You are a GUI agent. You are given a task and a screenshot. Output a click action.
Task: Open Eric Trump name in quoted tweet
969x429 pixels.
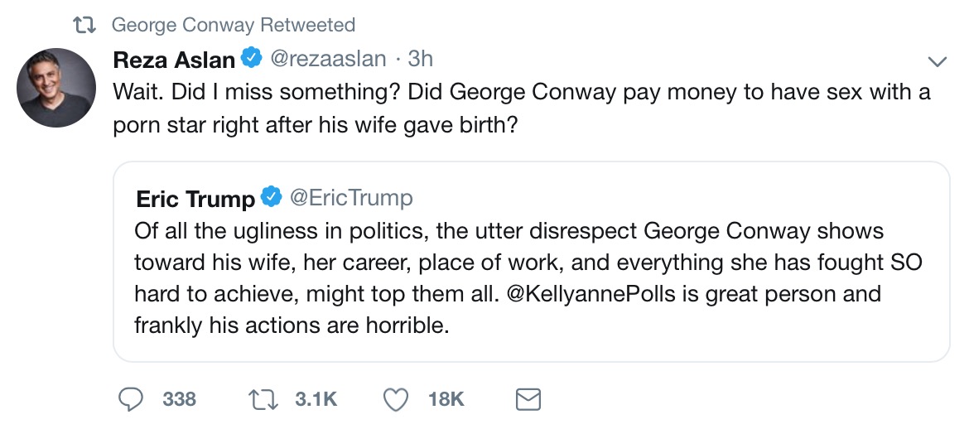point(195,199)
